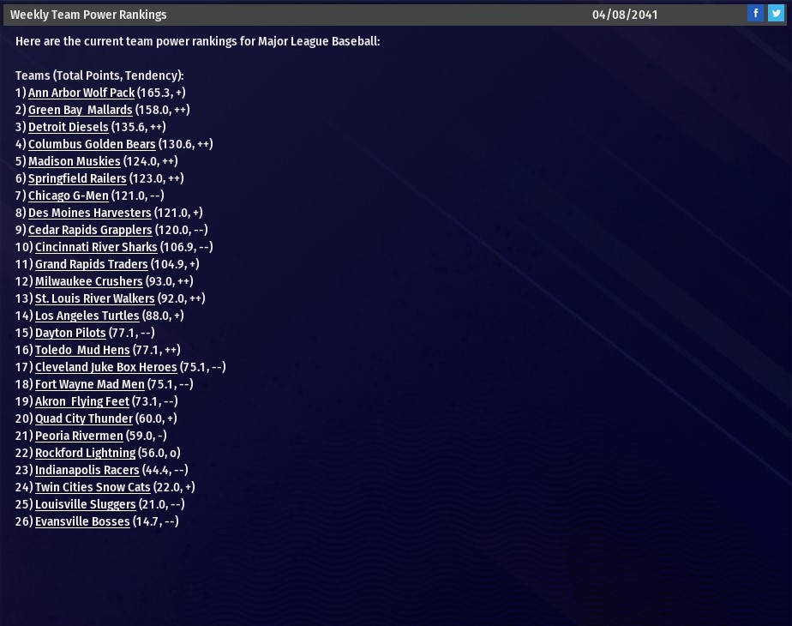View the Cleveland Juke Box Heroes team

pyautogui.click(x=106, y=367)
